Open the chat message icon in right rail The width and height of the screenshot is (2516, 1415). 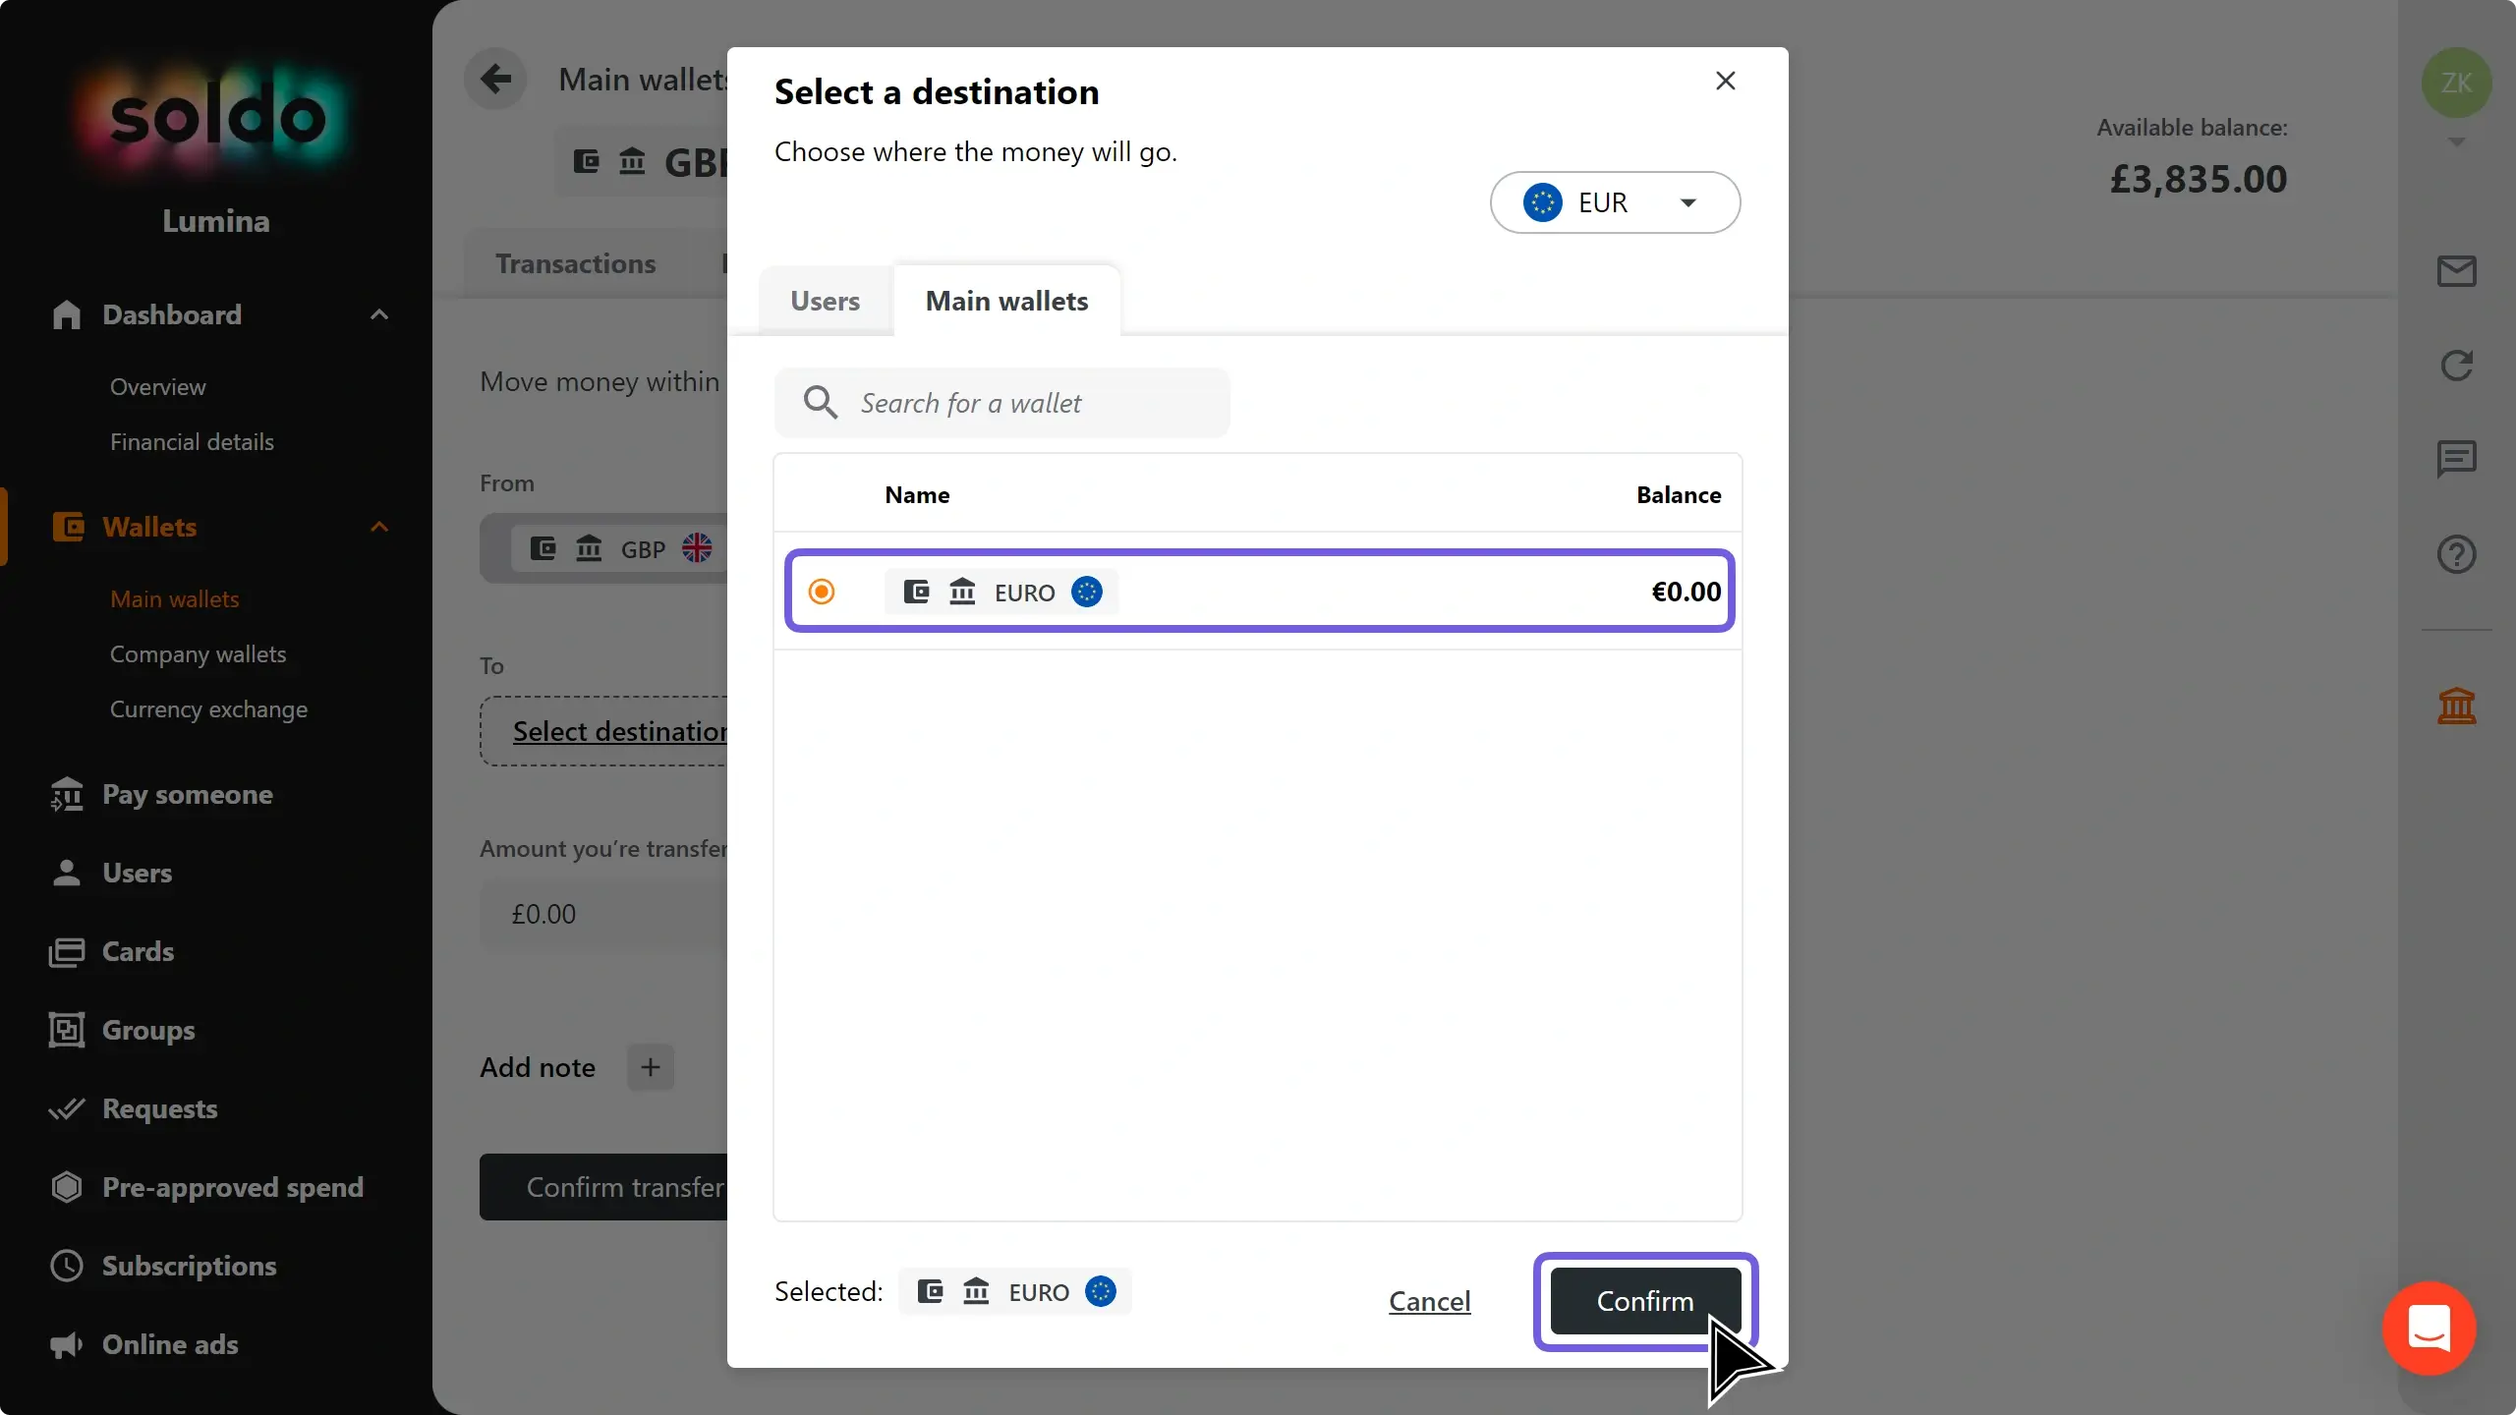click(x=2456, y=459)
